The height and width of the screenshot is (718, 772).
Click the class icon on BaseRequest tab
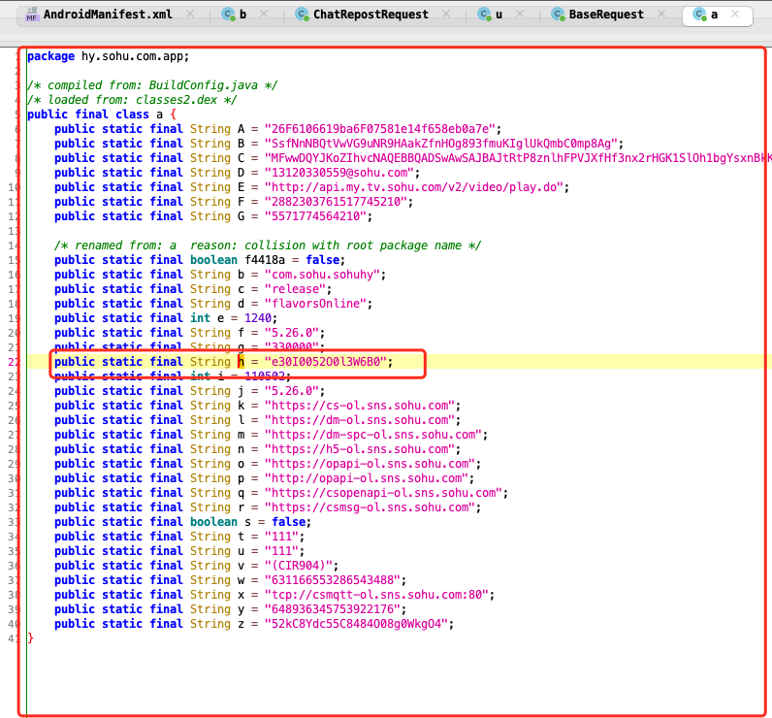pos(558,15)
